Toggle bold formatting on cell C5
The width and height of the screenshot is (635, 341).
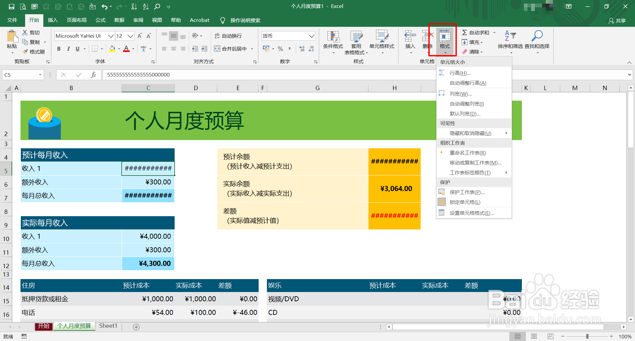pyautogui.click(x=59, y=49)
